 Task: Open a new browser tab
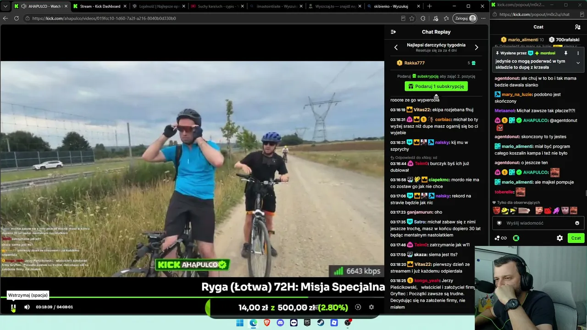coord(429,6)
